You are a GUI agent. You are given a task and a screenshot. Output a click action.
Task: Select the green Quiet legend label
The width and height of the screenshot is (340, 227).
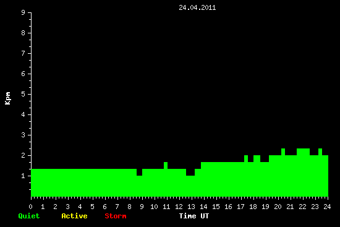point(29,216)
